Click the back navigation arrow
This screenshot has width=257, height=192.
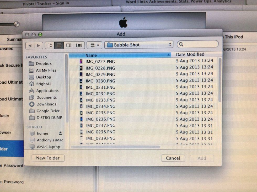pos(30,45)
